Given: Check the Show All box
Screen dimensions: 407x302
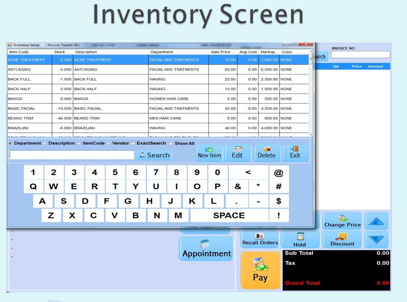Looking at the screenshot, I should coord(170,144).
